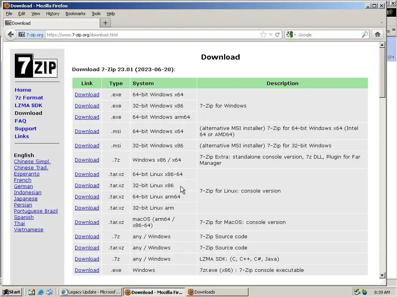397x297 pixels.
Task: Open the Bookmarks menu
Action: pyautogui.click(x=76, y=14)
